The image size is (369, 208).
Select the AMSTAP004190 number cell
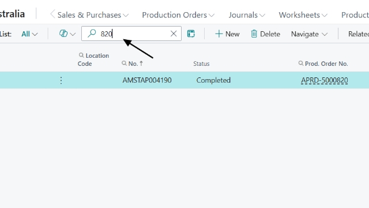point(147,80)
